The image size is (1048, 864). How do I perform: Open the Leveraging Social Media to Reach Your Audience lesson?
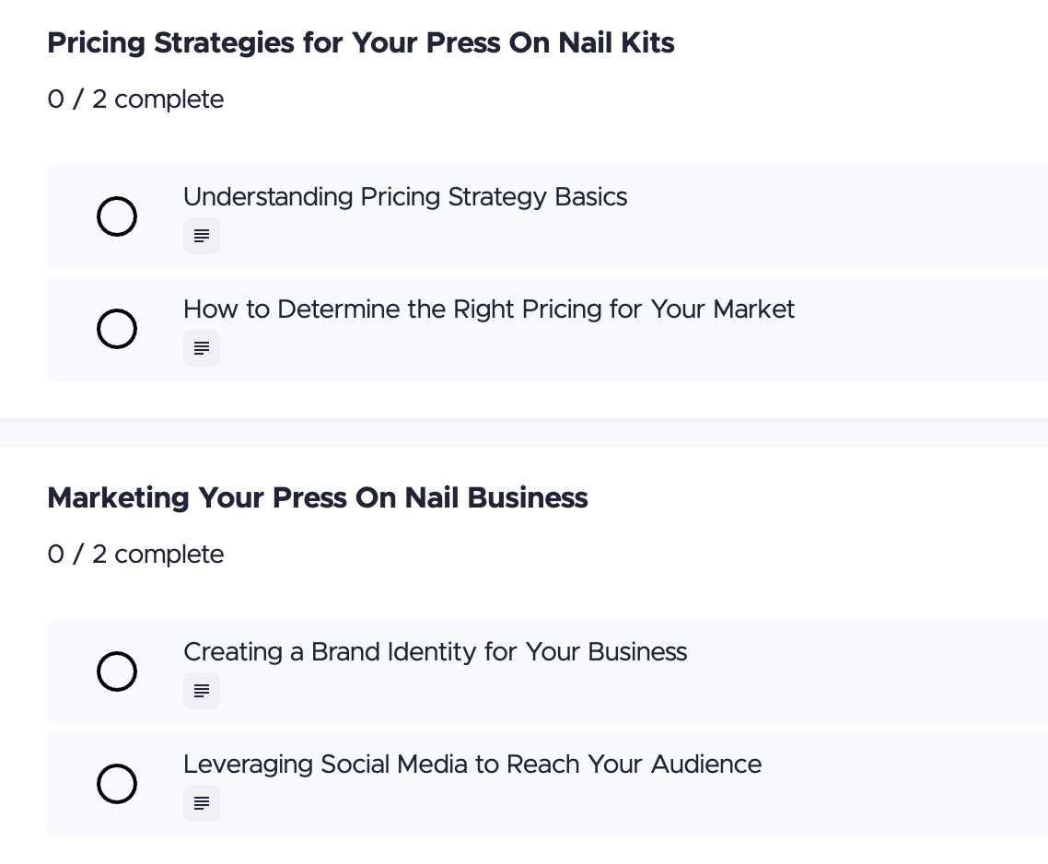coord(472,765)
